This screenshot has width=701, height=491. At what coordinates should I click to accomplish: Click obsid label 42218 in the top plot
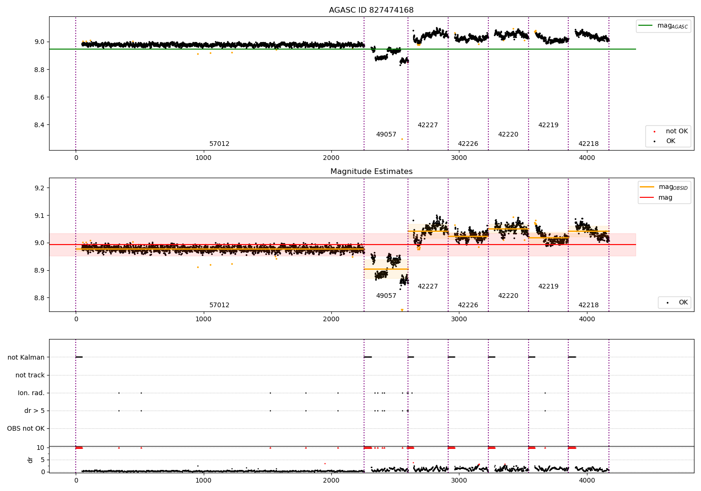coord(588,144)
